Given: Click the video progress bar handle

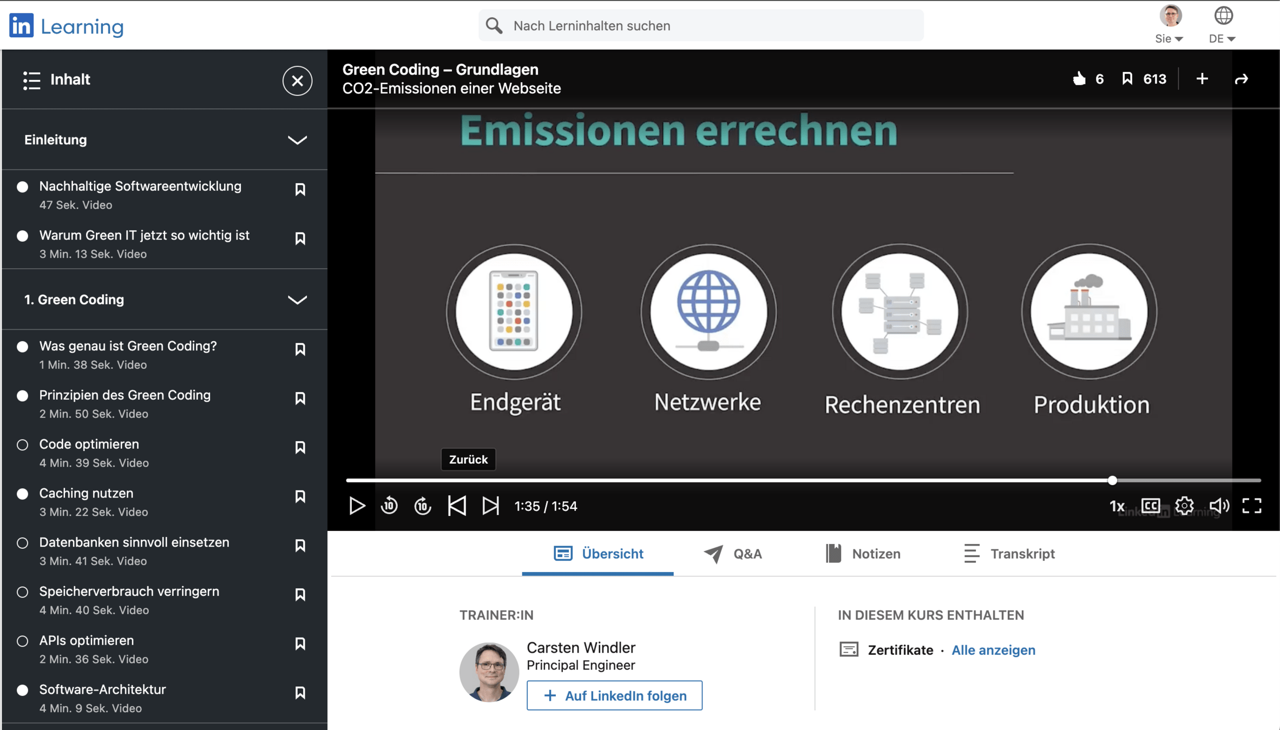Looking at the screenshot, I should click(x=1112, y=480).
